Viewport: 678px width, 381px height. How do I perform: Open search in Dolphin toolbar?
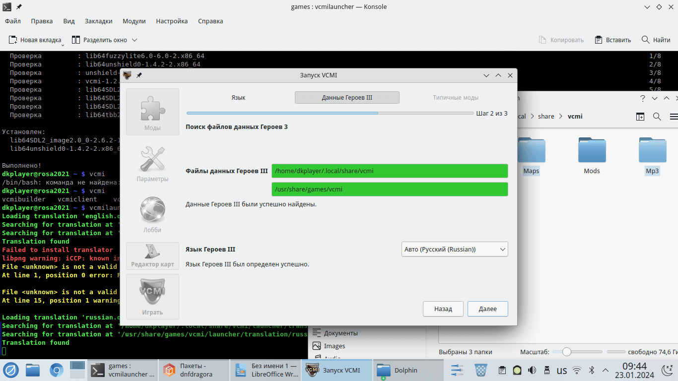[657, 117]
